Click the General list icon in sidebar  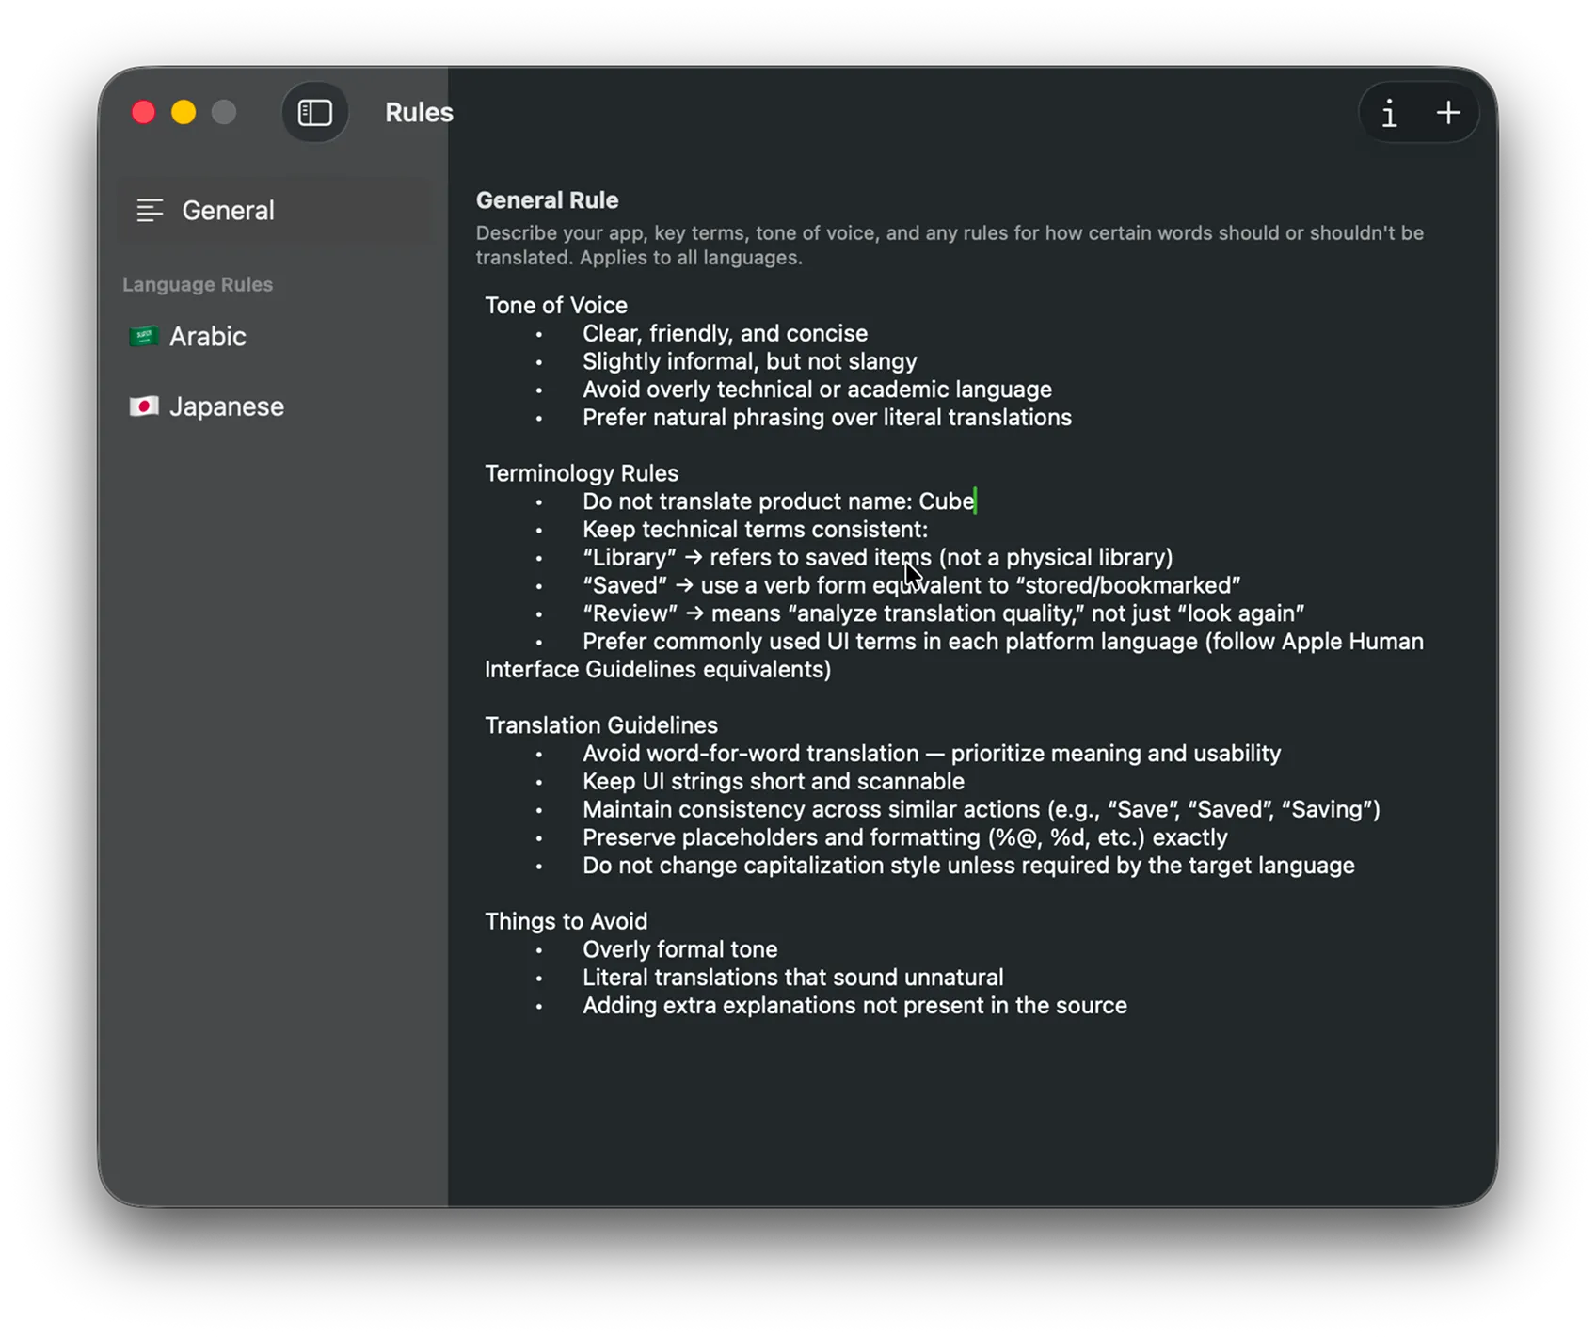point(150,211)
